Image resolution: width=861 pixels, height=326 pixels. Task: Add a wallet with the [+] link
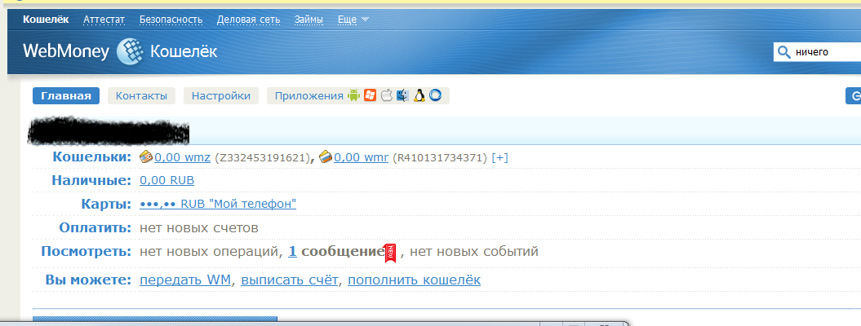(499, 158)
